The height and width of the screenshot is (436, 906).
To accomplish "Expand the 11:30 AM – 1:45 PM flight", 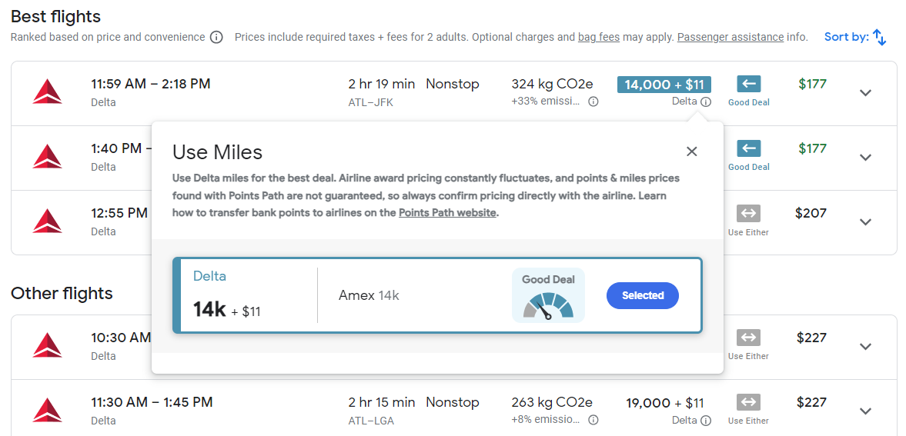I will click(865, 411).
